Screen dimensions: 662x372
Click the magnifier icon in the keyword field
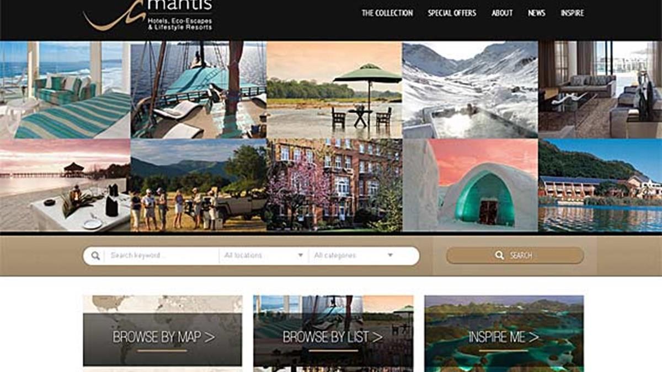[95, 256]
